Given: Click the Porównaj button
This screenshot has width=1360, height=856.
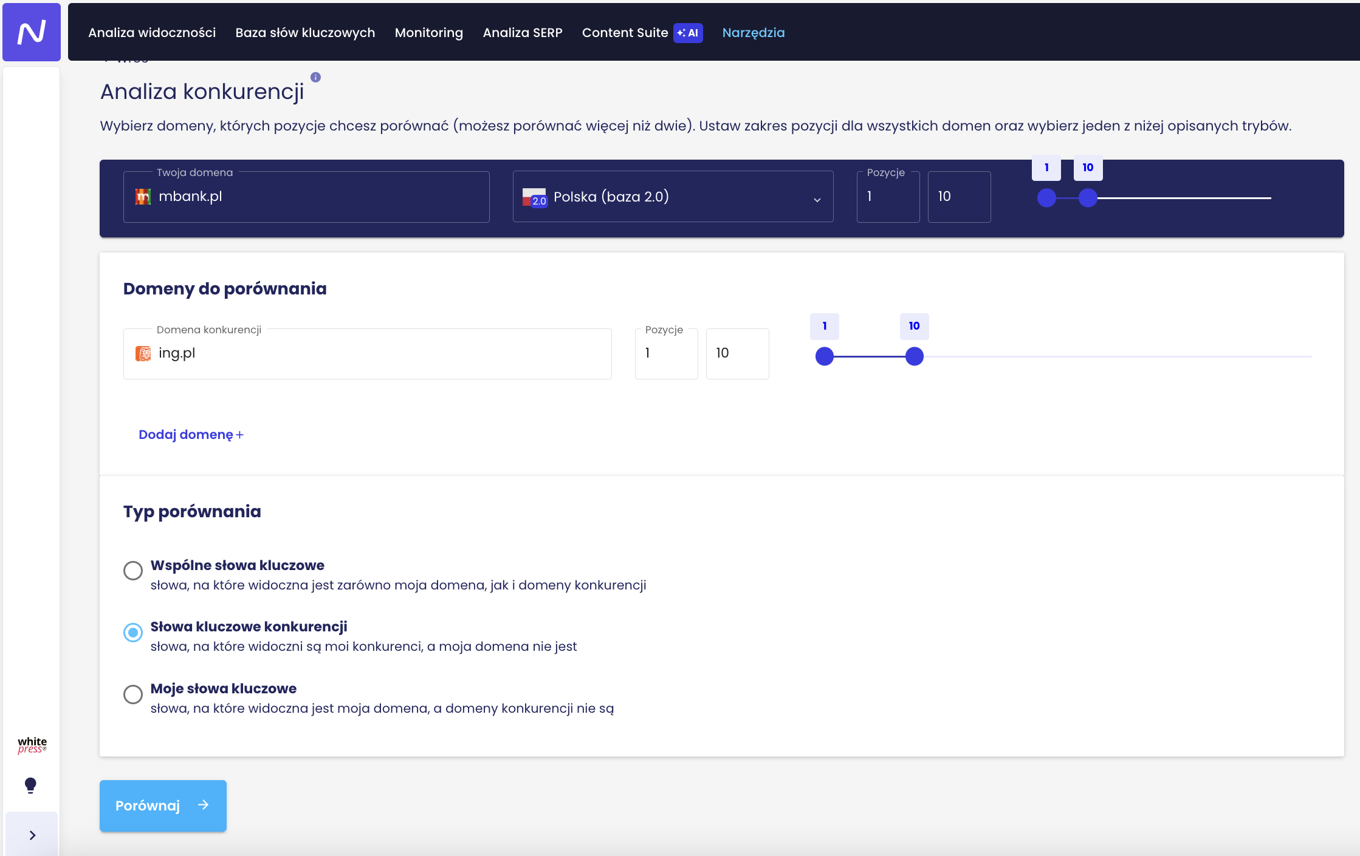Looking at the screenshot, I should coord(163,806).
